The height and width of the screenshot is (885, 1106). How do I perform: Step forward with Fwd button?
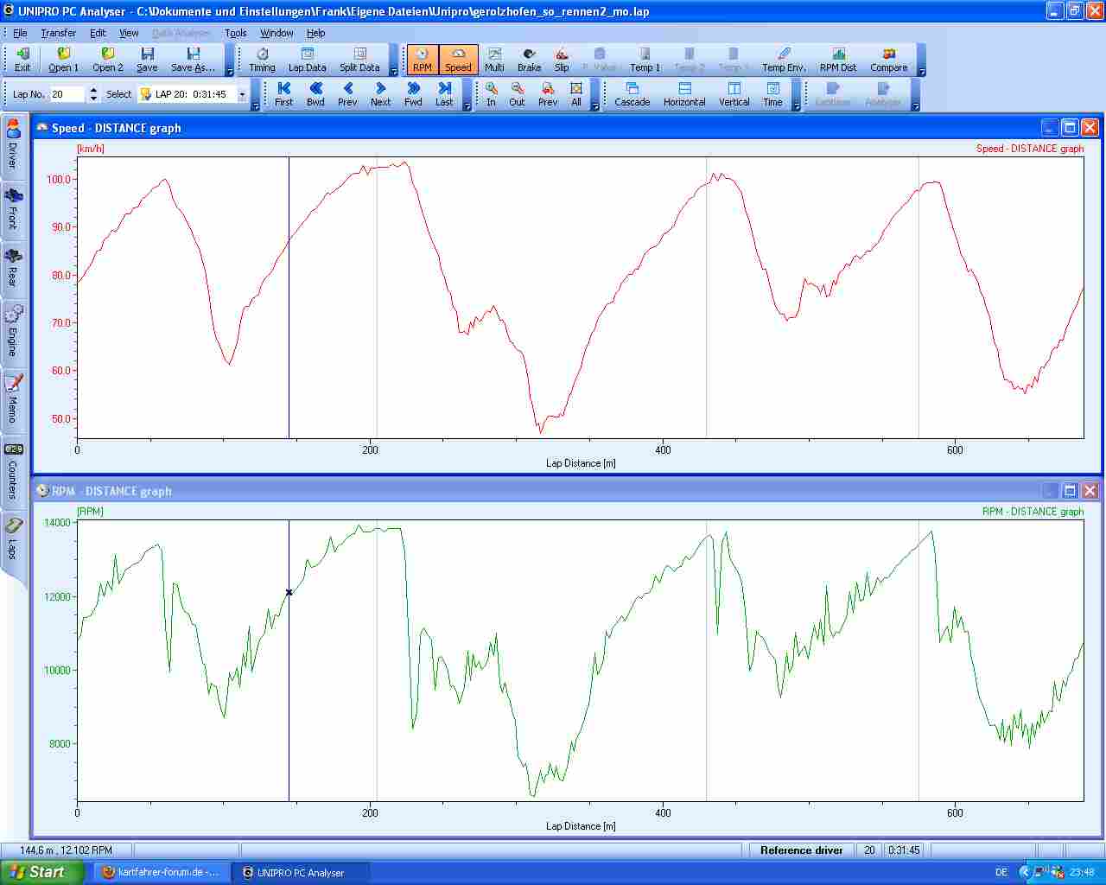coord(413,94)
